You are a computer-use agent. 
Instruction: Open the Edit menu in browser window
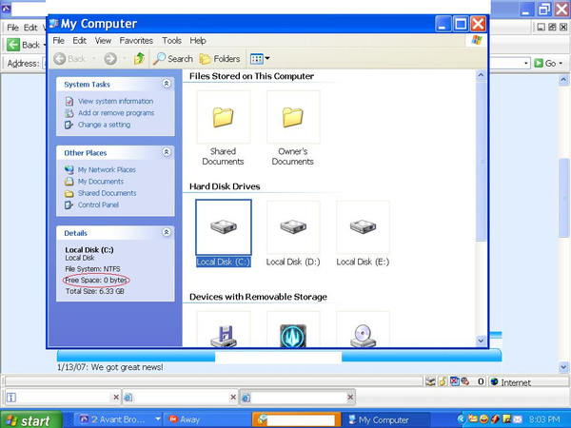(x=30, y=28)
